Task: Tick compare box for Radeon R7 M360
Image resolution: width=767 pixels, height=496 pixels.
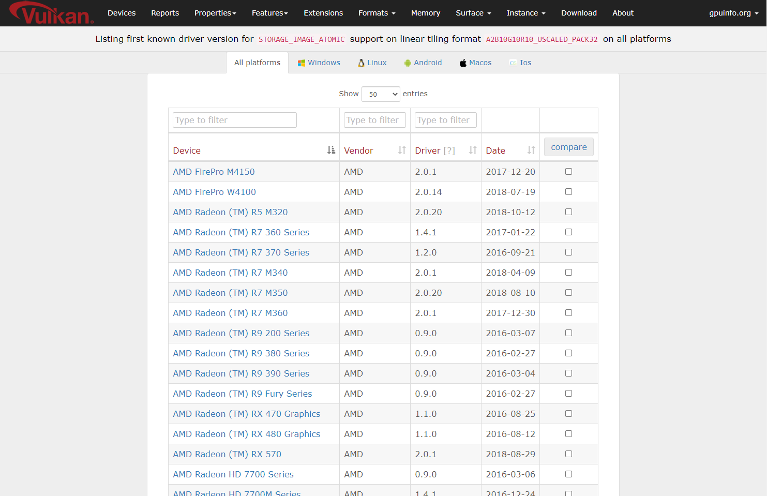Action: pyautogui.click(x=568, y=312)
